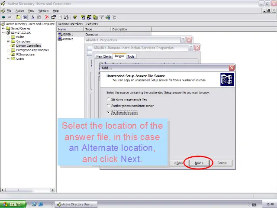Click the Create new user toolbar icon

coord(83,17)
